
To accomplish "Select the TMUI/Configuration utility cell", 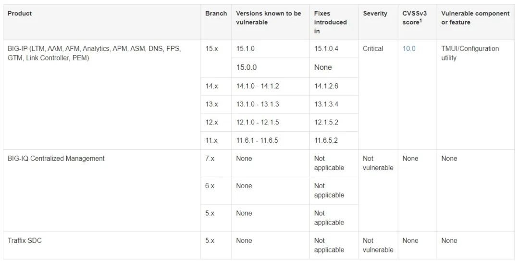I will 470,53.
